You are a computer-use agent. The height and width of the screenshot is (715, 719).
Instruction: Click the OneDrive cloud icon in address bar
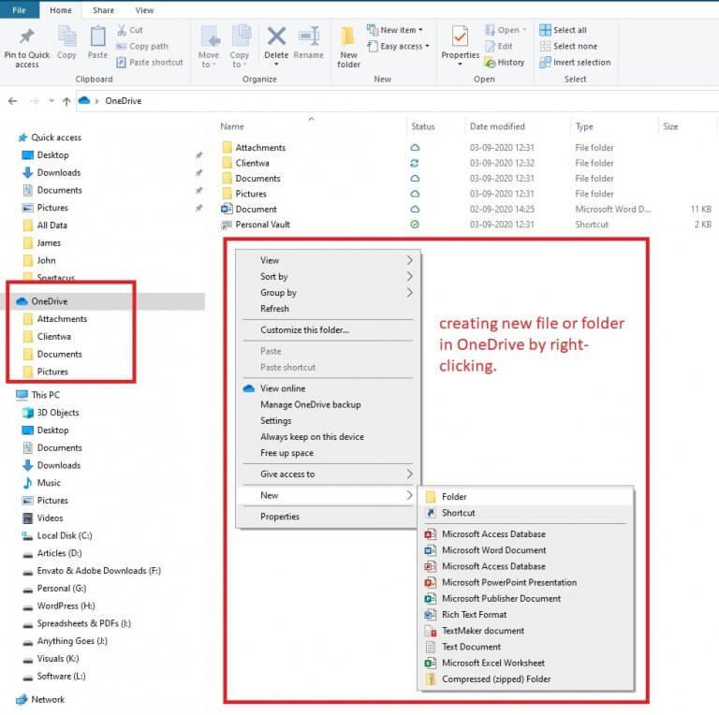(84, 100)
